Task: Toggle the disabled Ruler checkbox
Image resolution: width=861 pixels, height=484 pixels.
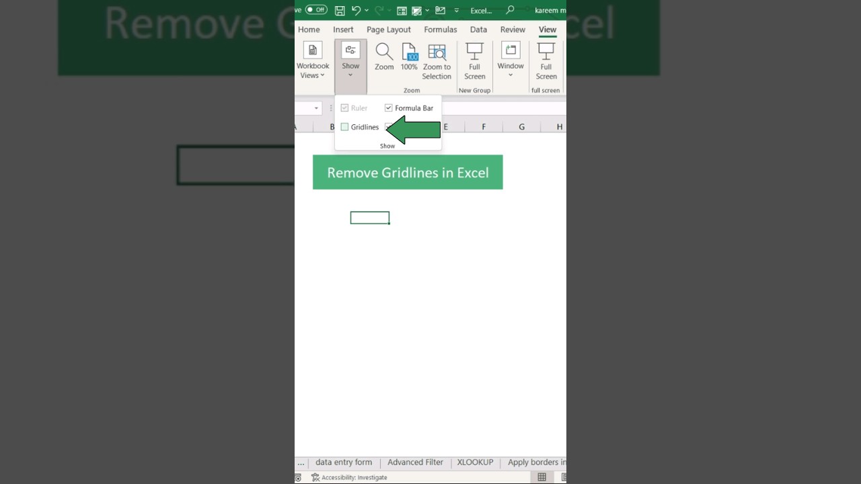Action: tap(344, 108)
